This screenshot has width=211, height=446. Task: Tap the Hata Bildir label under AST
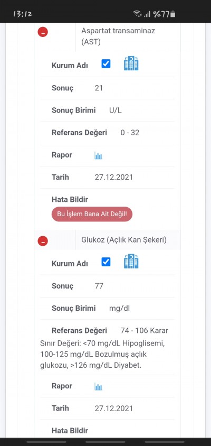click(70, 199)
